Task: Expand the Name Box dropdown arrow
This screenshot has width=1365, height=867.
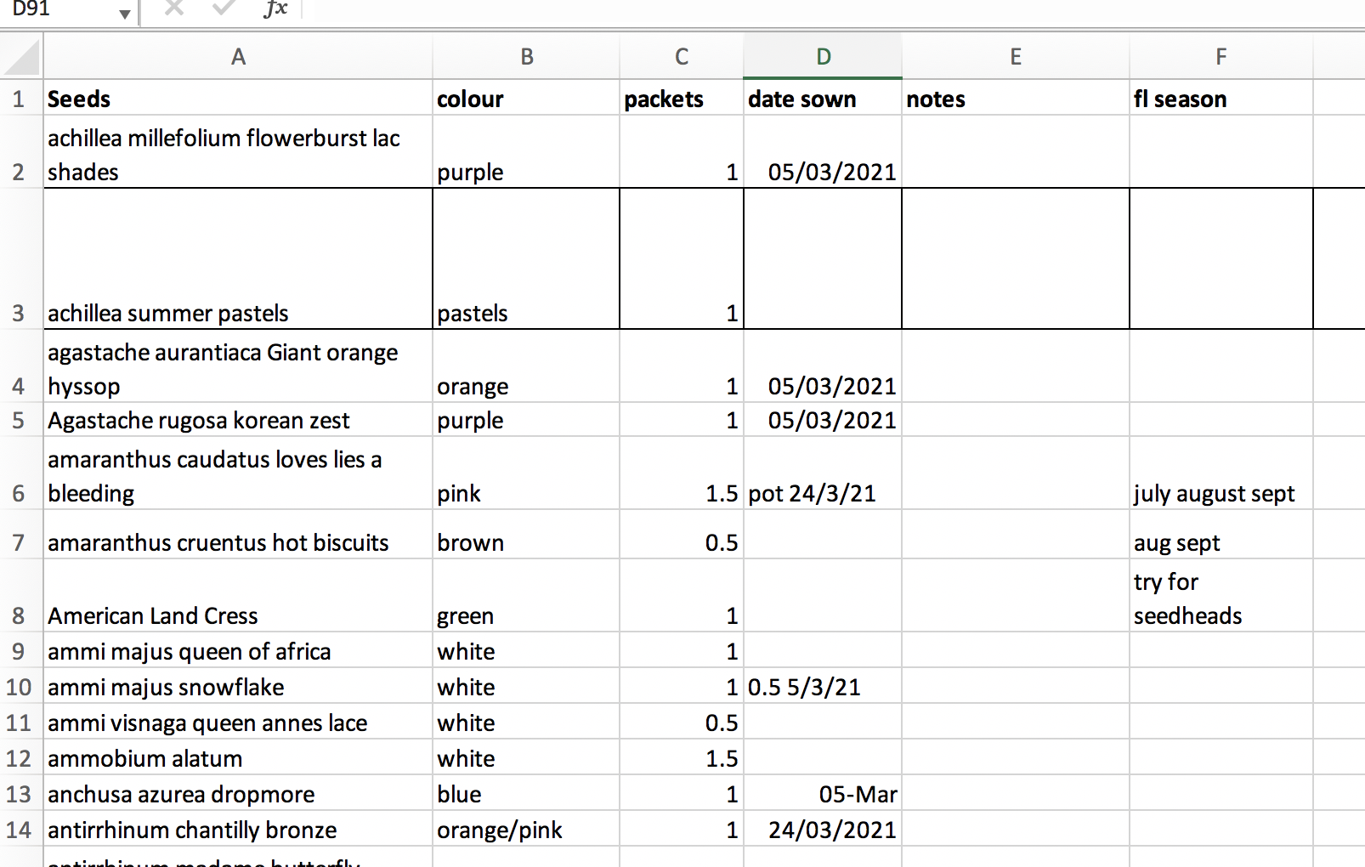Action: tap(125, 13)
